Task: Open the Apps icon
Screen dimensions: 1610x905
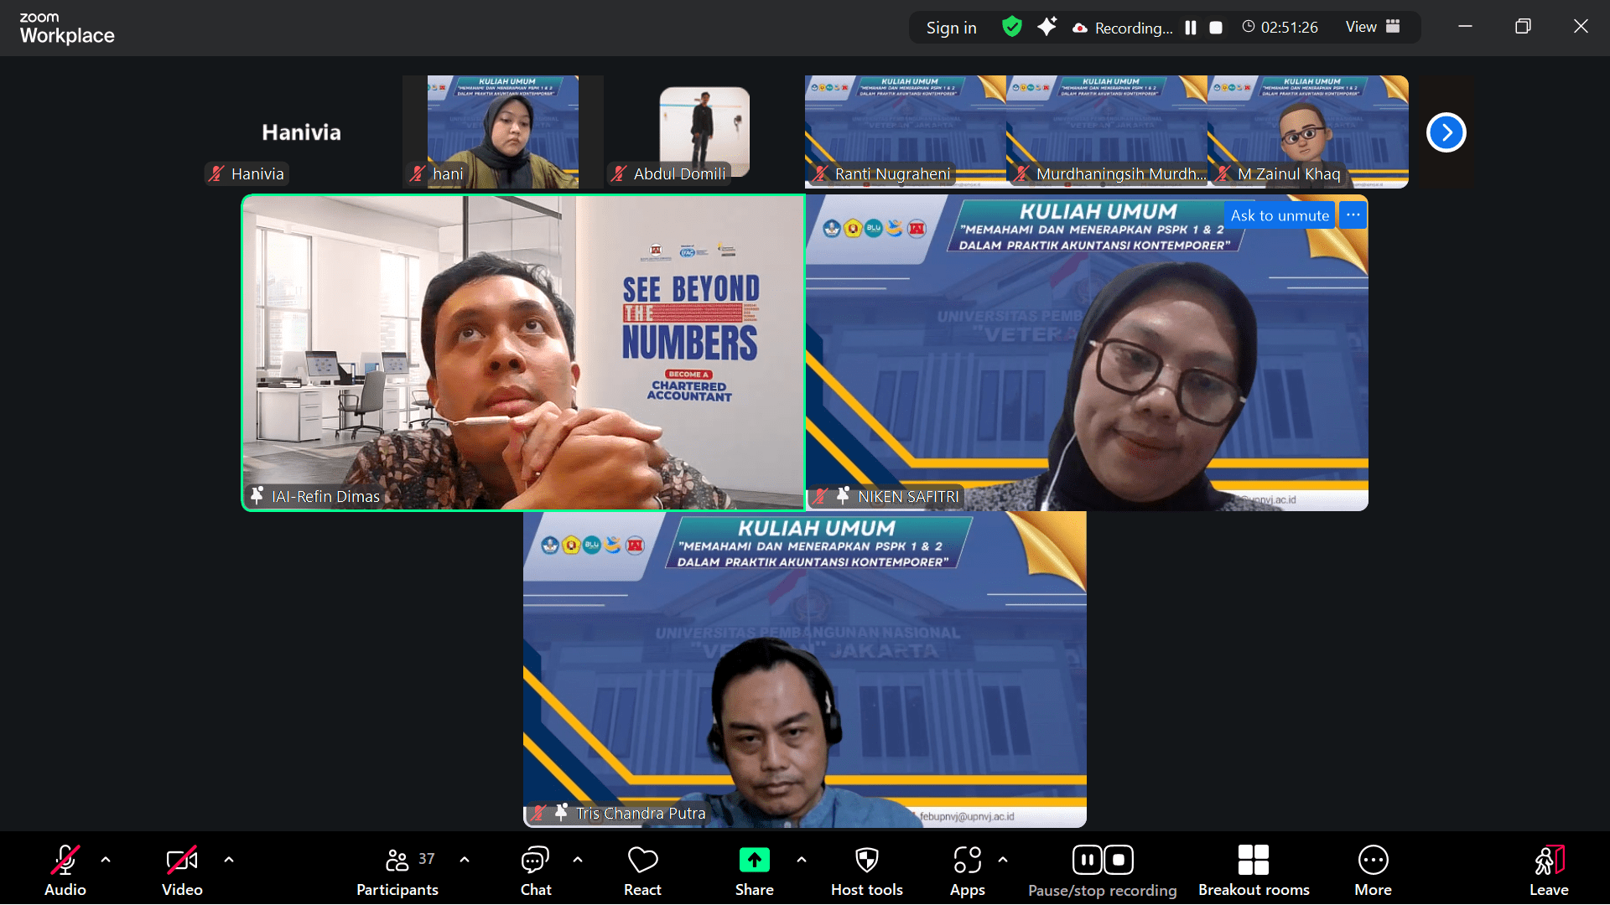Action: point(967,861)
